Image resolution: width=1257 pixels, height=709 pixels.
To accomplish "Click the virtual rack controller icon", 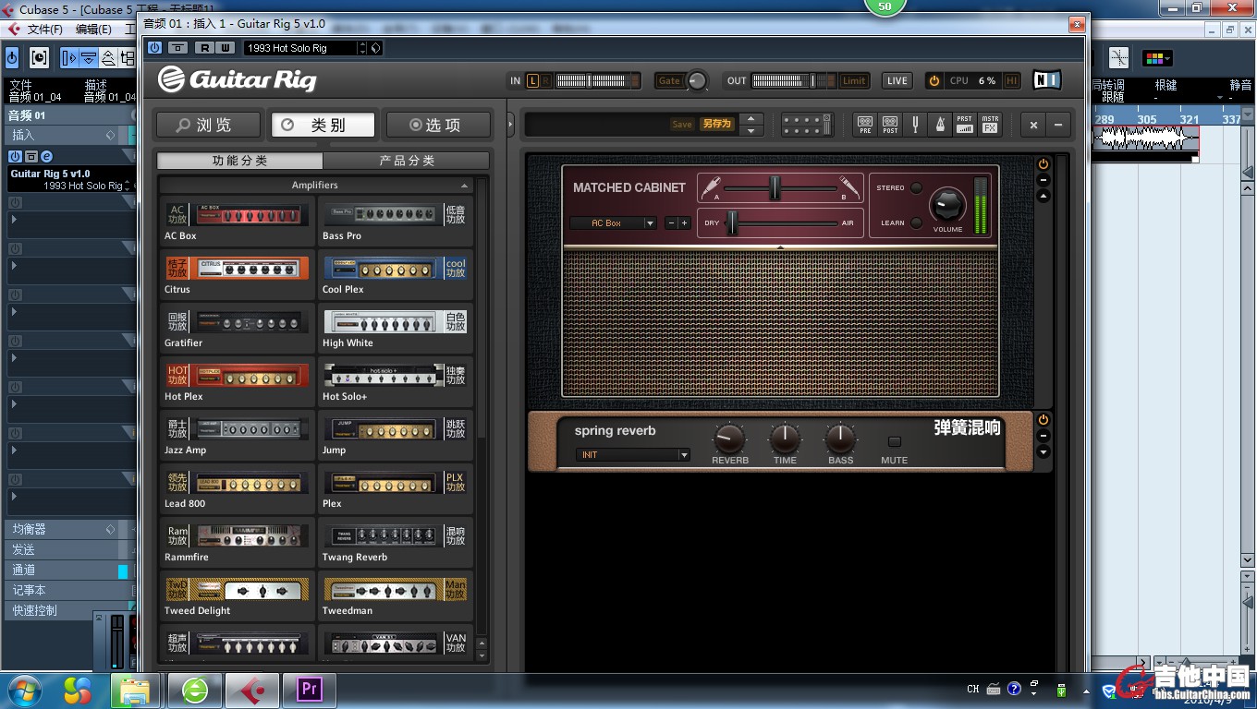I will click(x=807, y=125).
